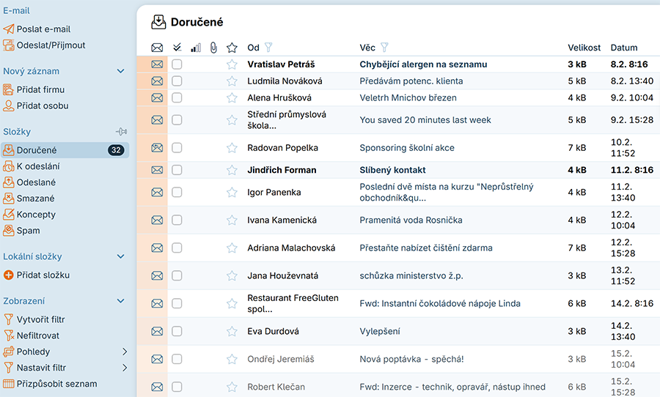Click the filter funnel next to Od
The image size is (660, 397).
268,47
